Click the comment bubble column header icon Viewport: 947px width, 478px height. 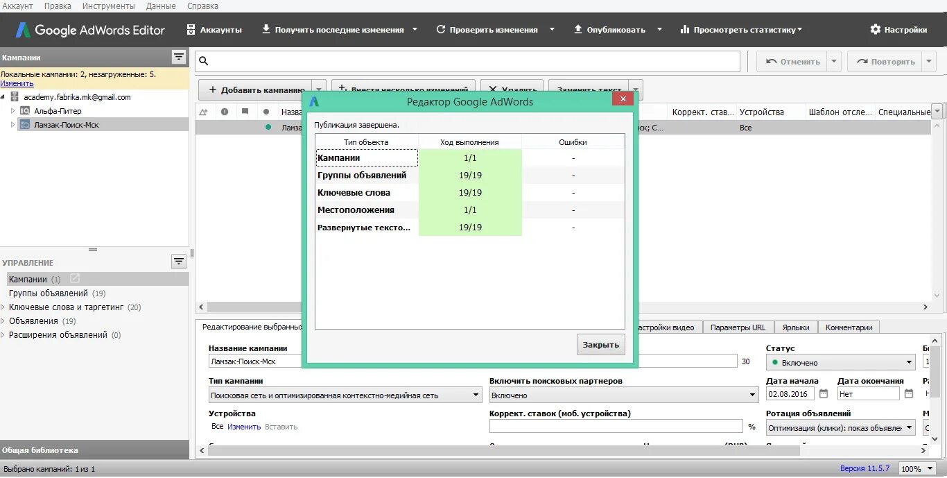[x=245, y=112]
